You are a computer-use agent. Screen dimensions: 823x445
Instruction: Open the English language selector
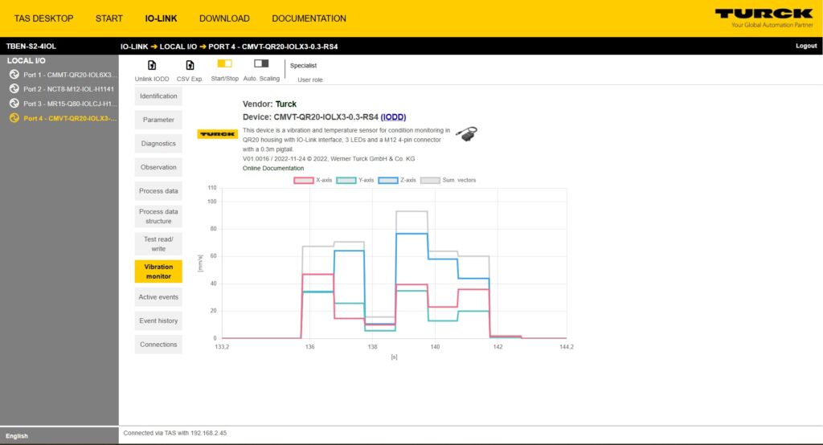point(17,436)
